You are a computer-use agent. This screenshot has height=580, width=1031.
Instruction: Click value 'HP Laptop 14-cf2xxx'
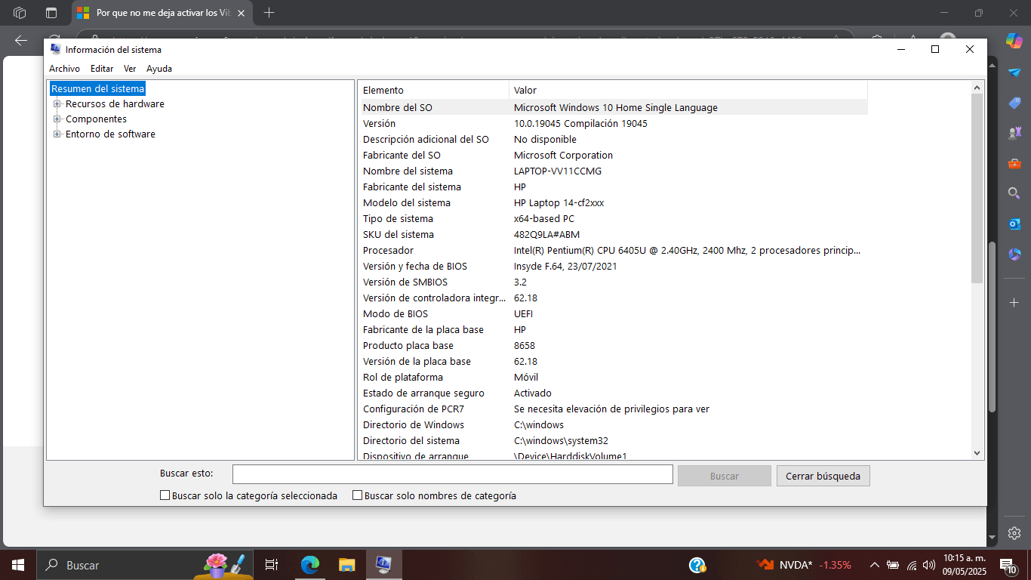pyautogui.click(x=559, y=202)
